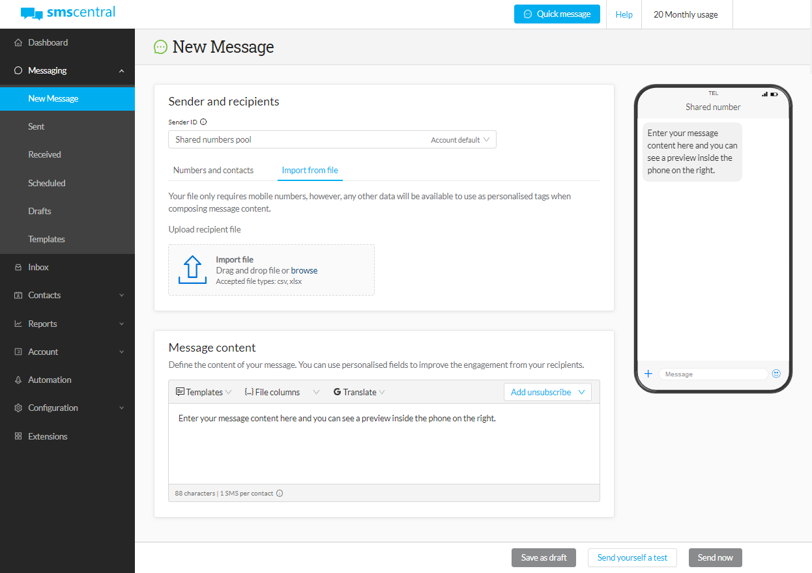Image resolution: width=812 pixels, height=573 pixels.
Task: Click the Reports chart icon
Action: (18, 324)
